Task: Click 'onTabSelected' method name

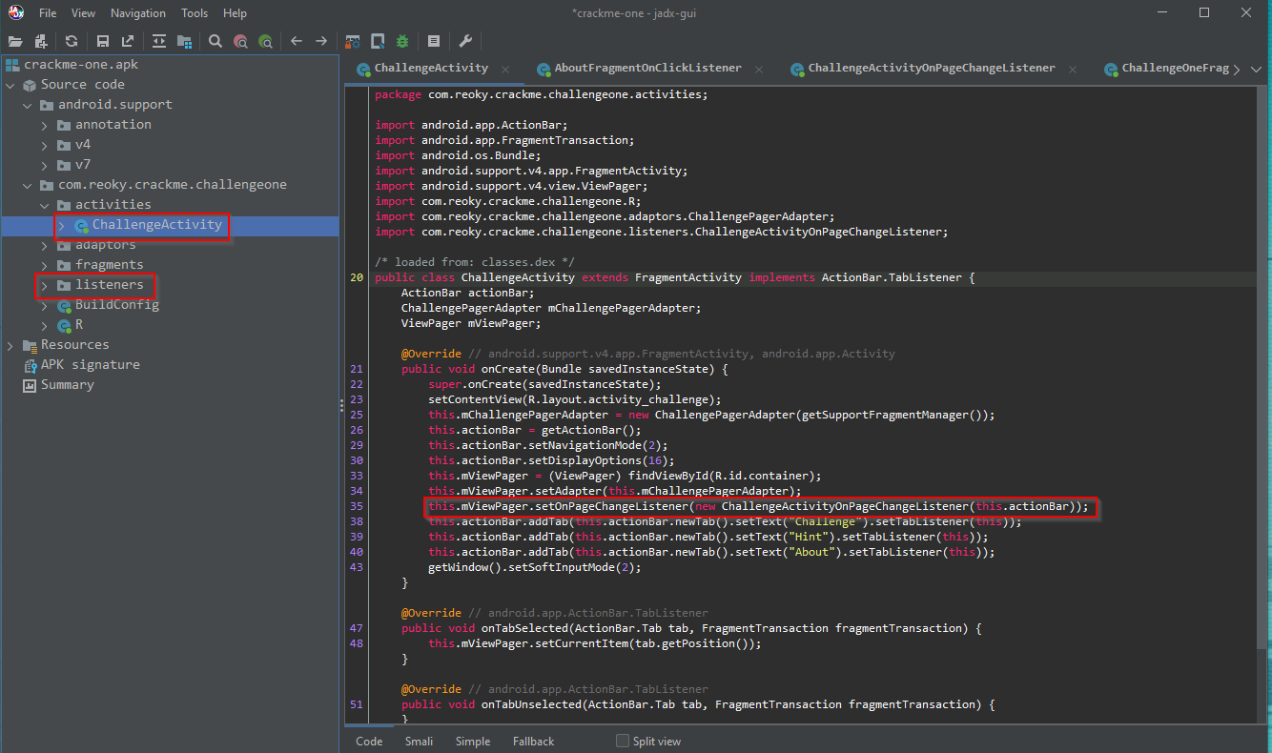Action: (x=522, y=628)
